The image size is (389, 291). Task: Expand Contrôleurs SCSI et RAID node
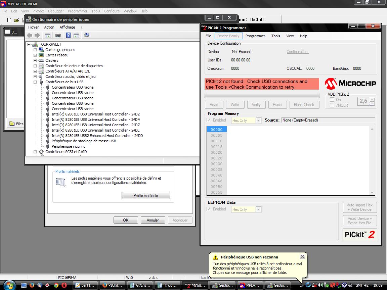[35, 152]
